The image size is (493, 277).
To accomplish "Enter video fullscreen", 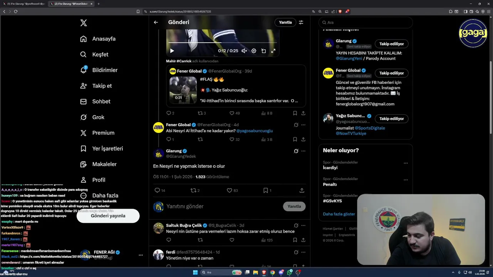I will 273,51.
